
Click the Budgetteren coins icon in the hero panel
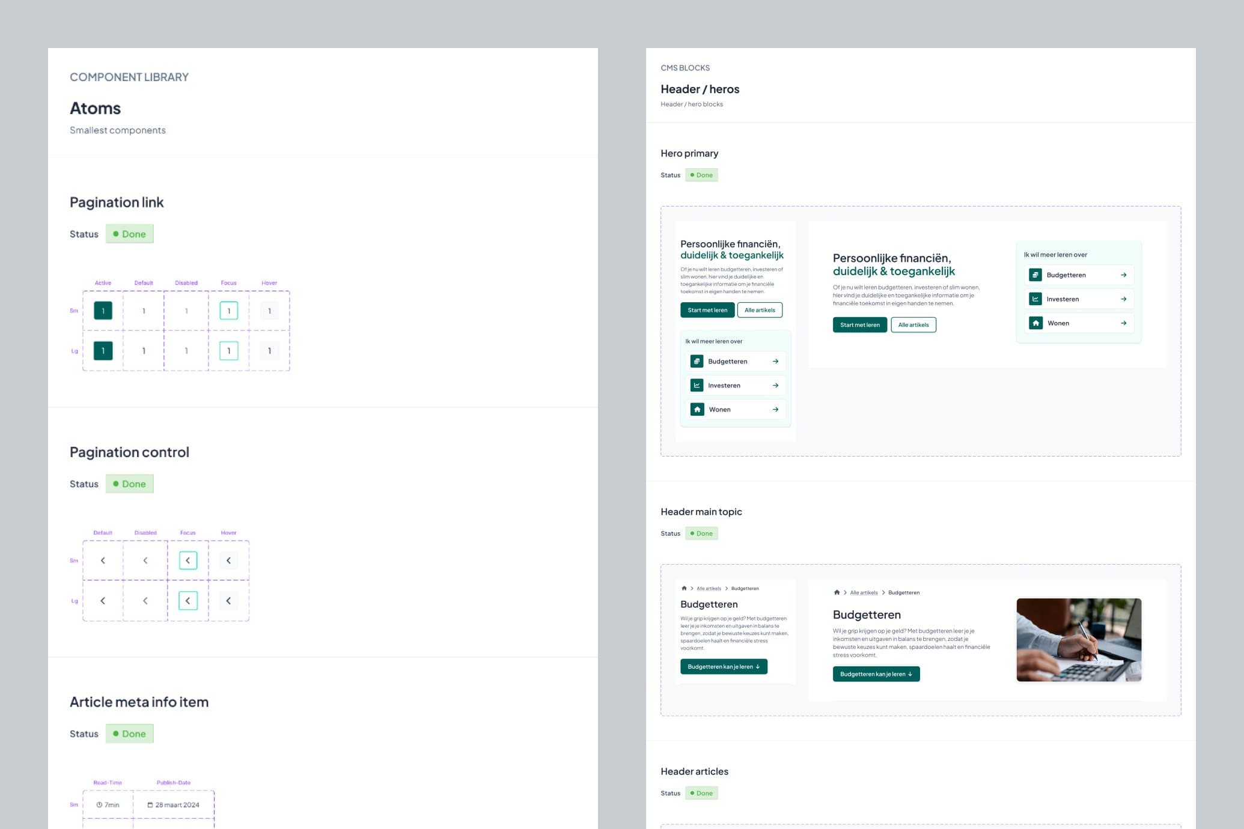pyautogui.click(x=697, y=361)
